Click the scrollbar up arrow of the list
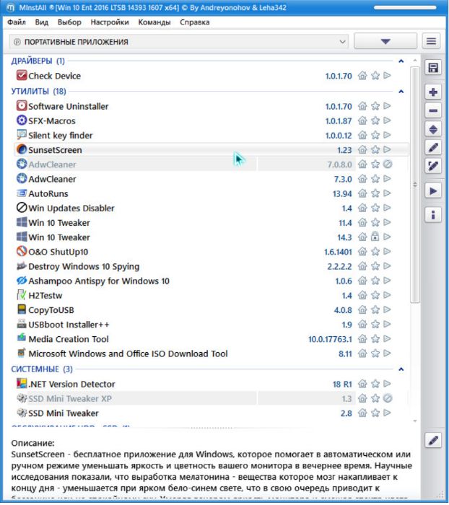449x505 pixels. (x=415, y=61)
